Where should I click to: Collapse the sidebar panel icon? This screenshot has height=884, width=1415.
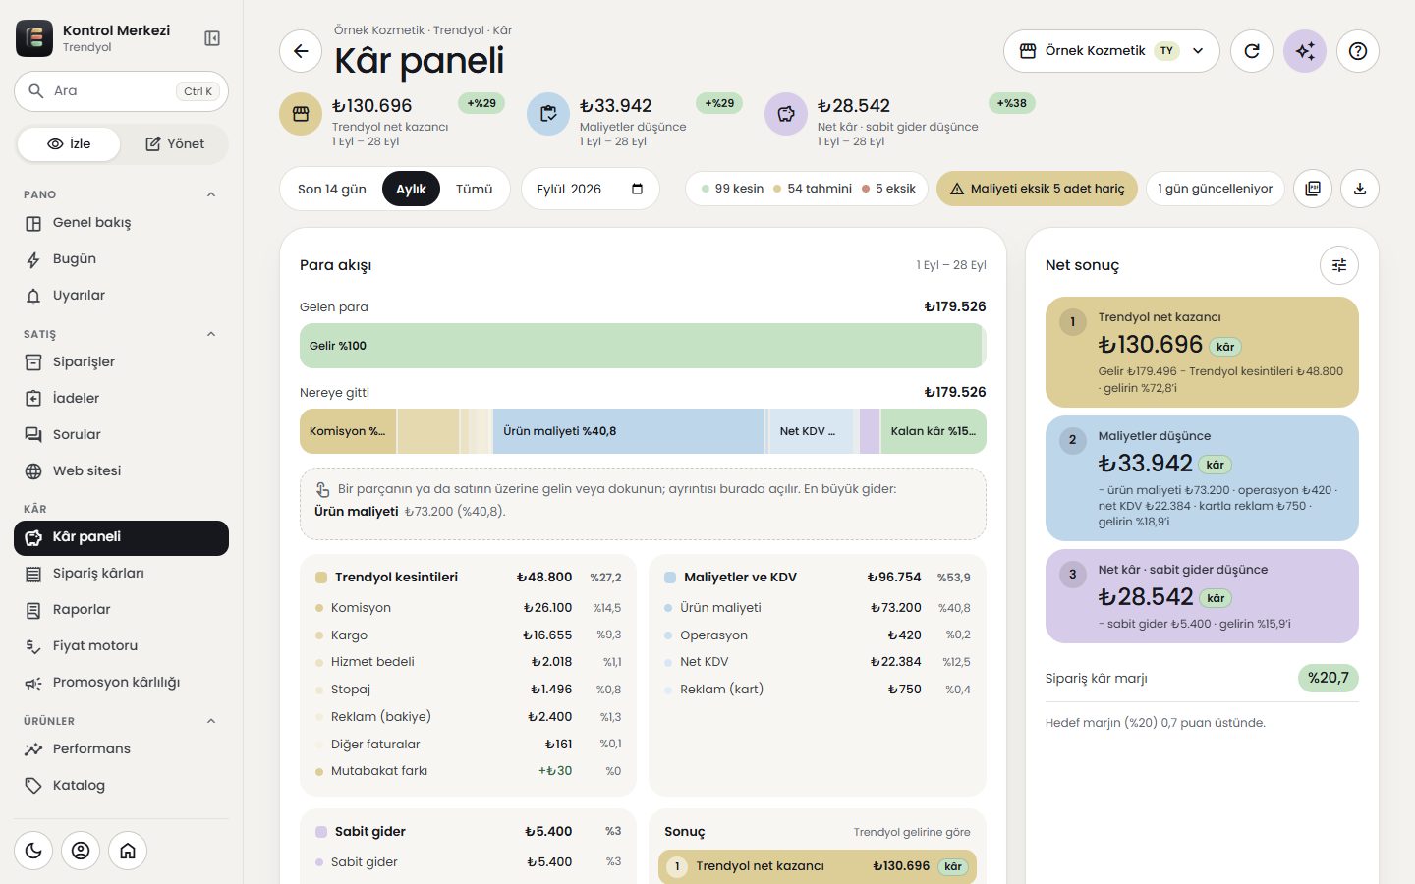(x=212, y=38)
